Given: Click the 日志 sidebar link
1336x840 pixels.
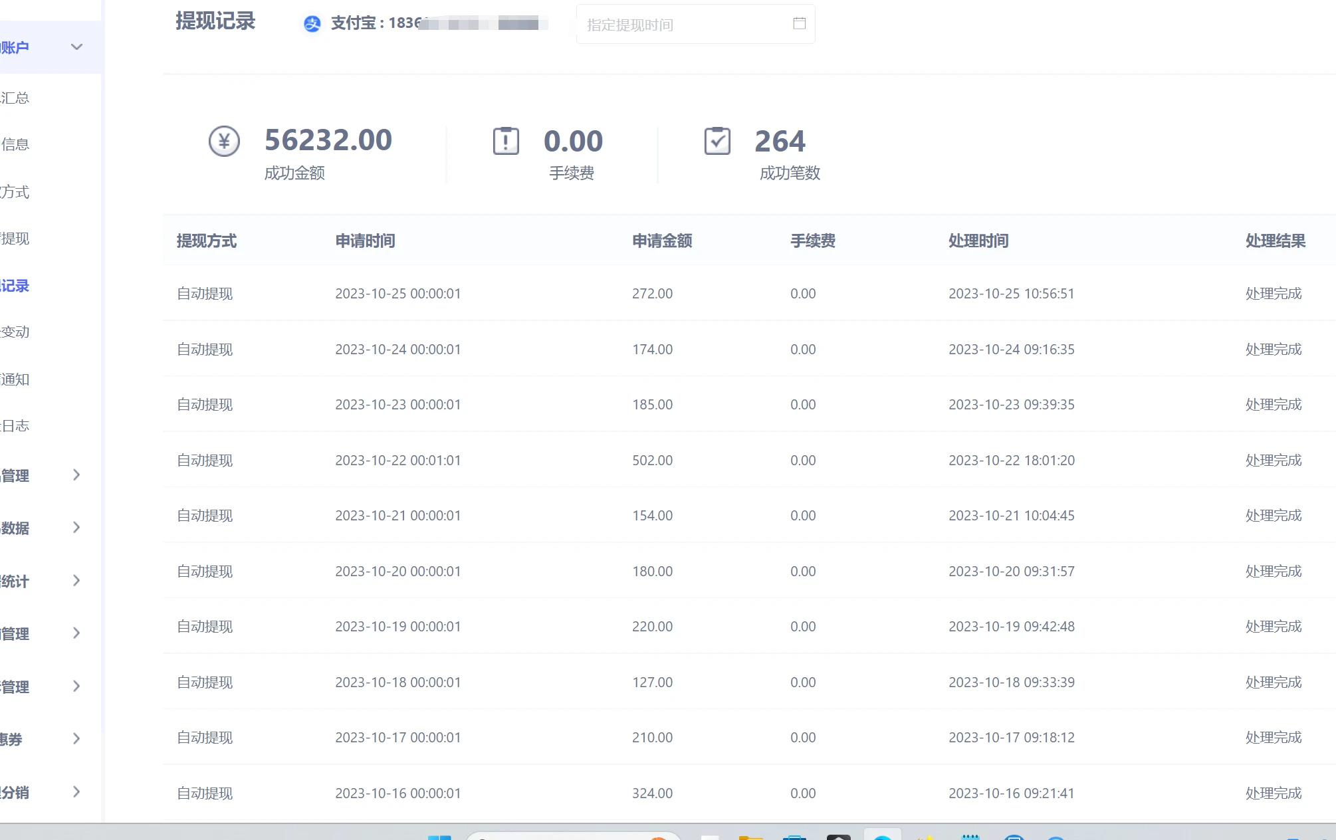Looking at the screenshot, I should (16, 426).
